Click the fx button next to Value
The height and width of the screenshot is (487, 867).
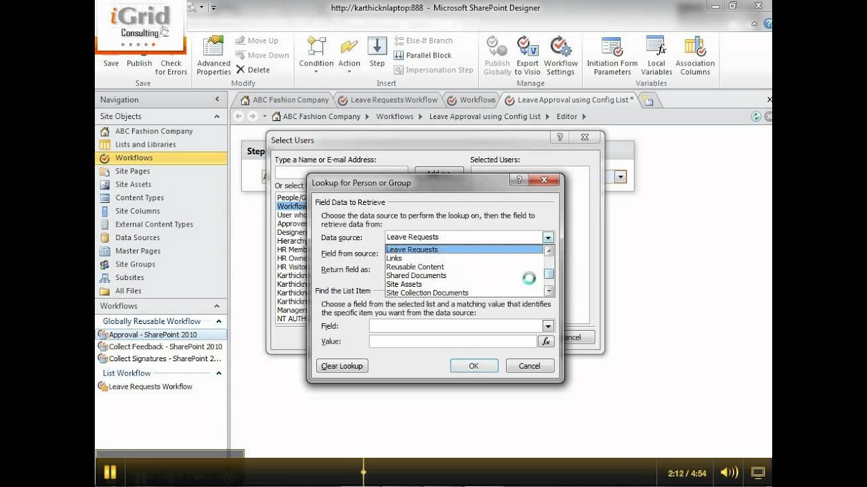(546, 342)
